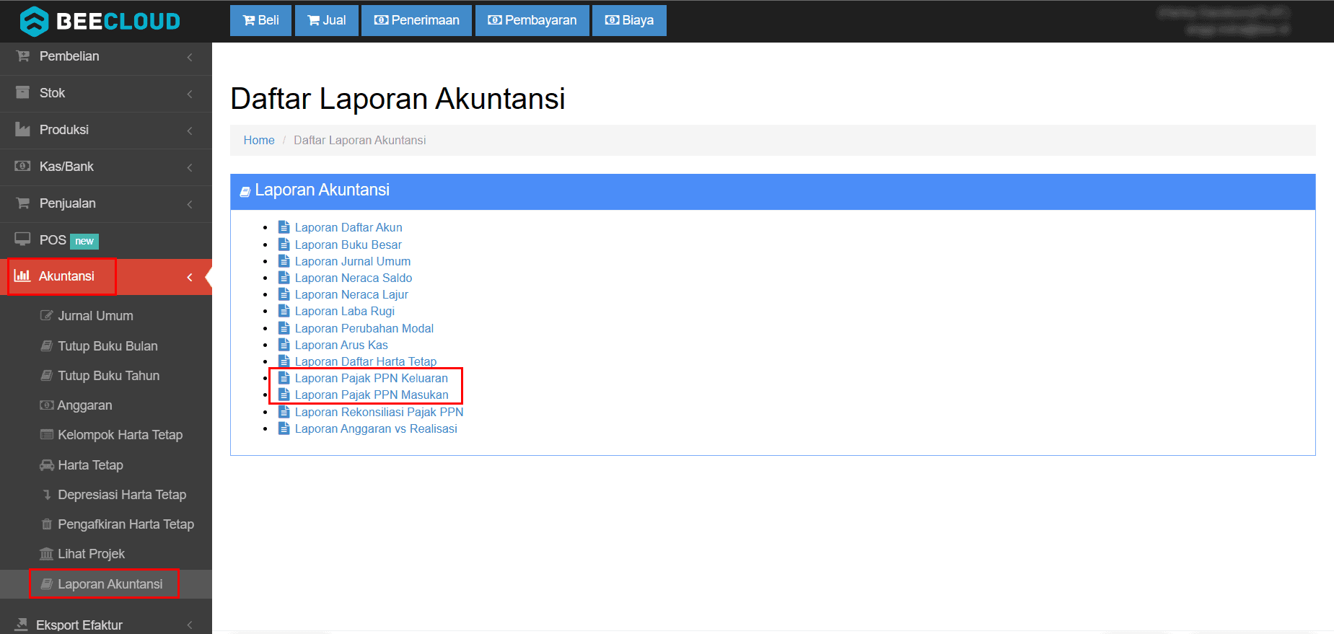Image resolution: width=1334 pixels, height=634 pixels.
Task: Click the Penerimaan button in top bar
Action: [416, 20]
